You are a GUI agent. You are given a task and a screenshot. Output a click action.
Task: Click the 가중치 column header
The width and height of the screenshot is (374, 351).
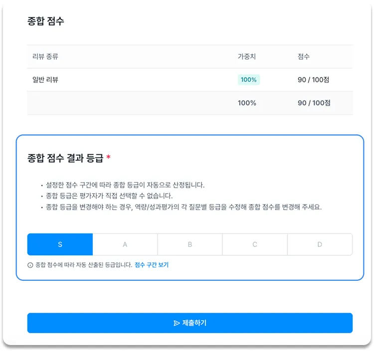pyautogui.click(x=247, y=56)
